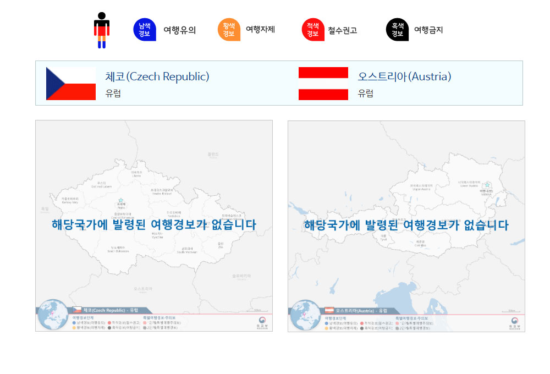Click the 오스트리아(Austria) - 유럽 map footer caption
The image size is (550, 374).
coord(361,311)
